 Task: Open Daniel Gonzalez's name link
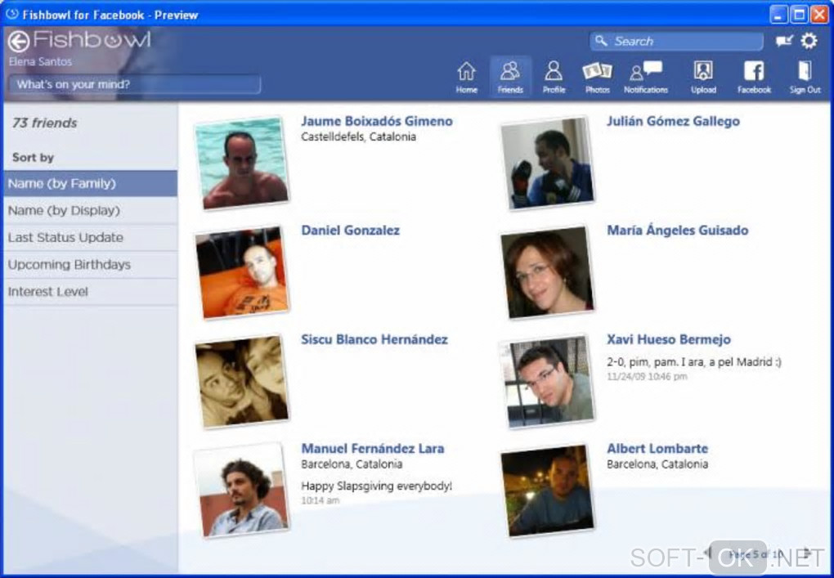(350, 231)
